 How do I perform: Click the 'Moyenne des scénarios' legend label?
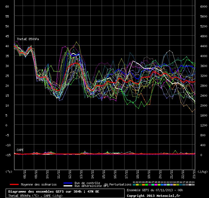[39, 184]
